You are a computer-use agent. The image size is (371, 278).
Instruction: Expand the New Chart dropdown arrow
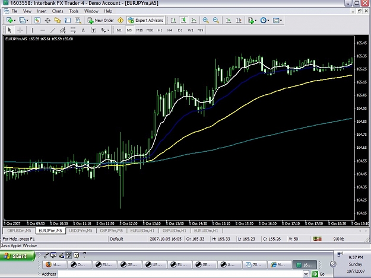tap(15, 21)
